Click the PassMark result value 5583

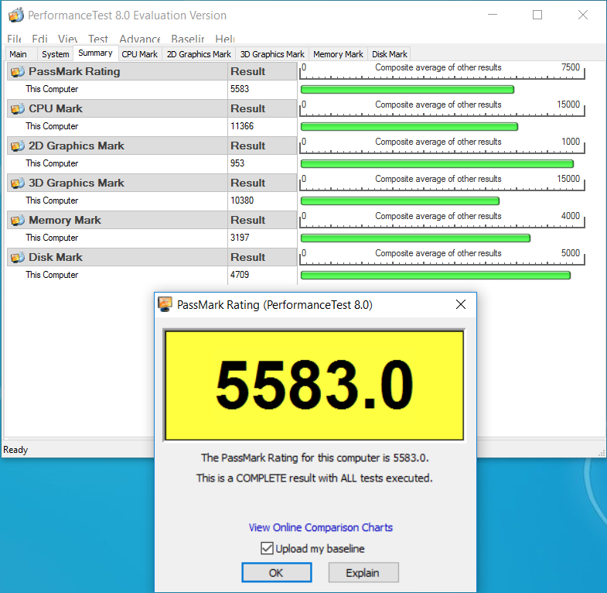[x=240, y=89]
